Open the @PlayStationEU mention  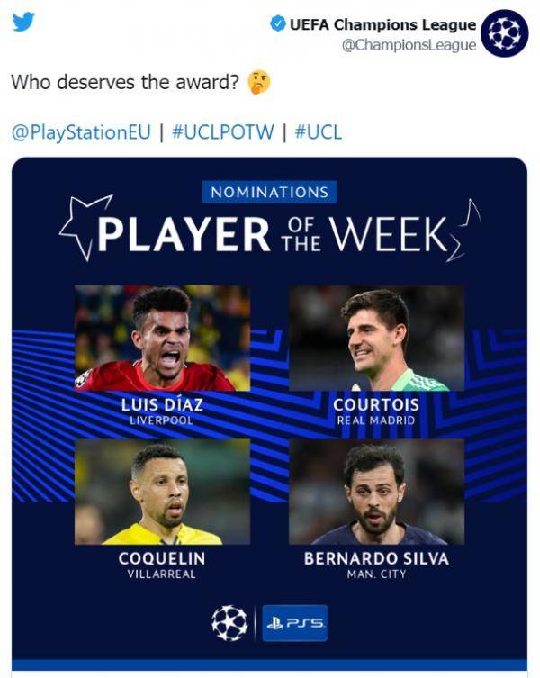click(x=81, y=132)
